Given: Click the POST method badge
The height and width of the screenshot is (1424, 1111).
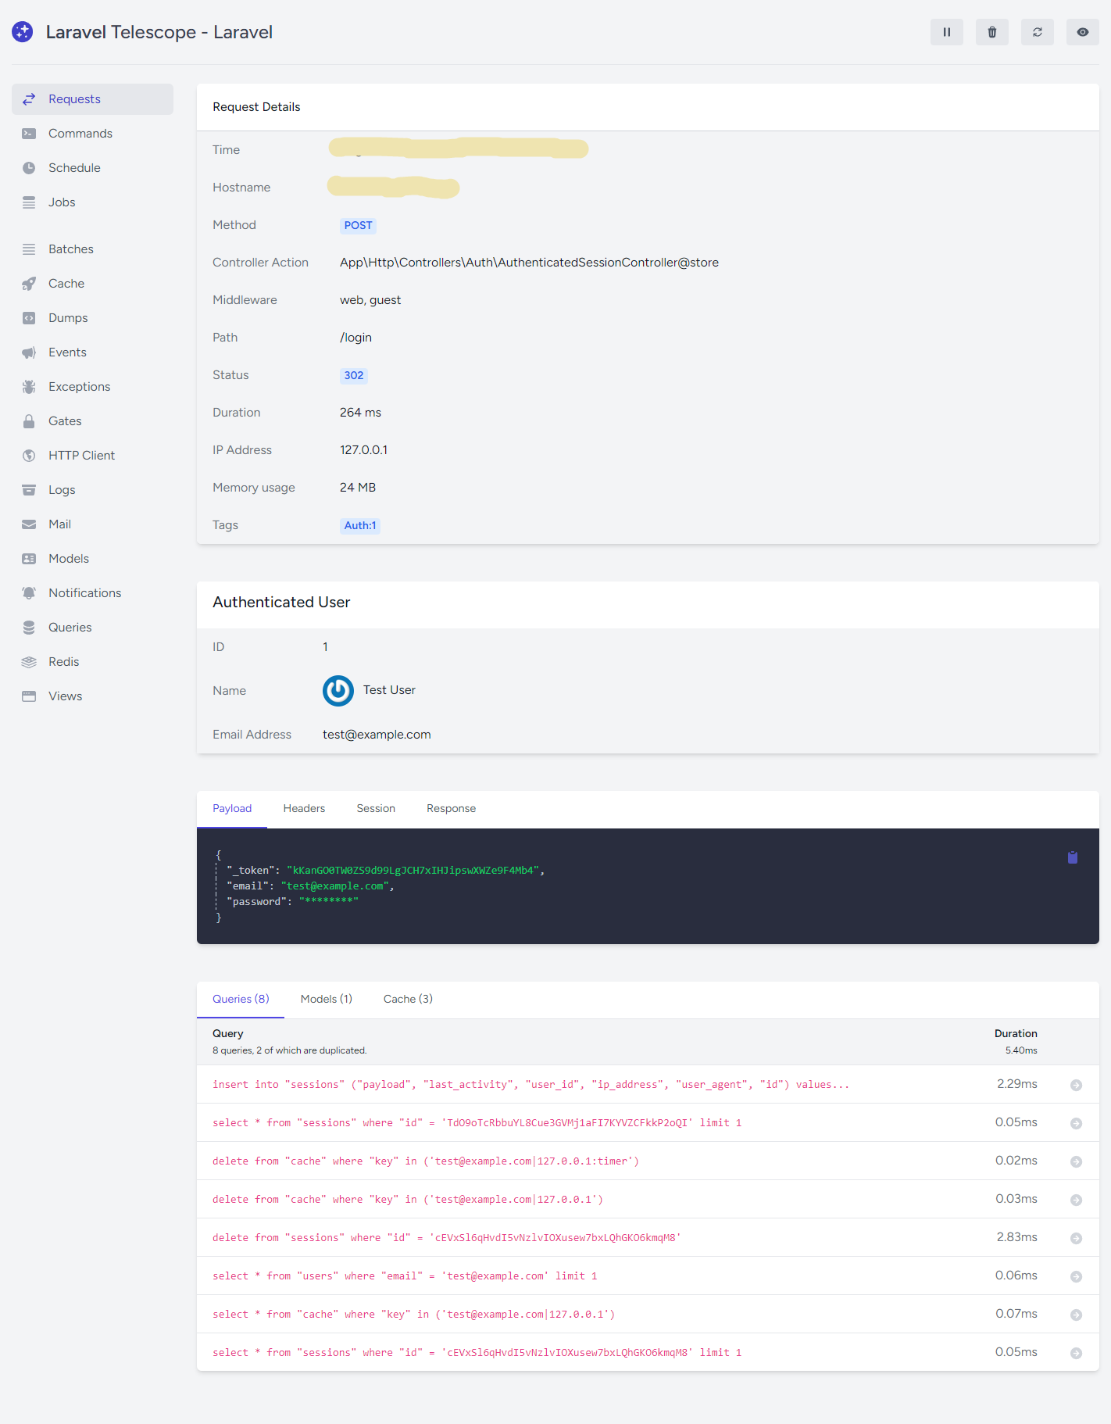Looking at the screenshot, I should 358,226.
